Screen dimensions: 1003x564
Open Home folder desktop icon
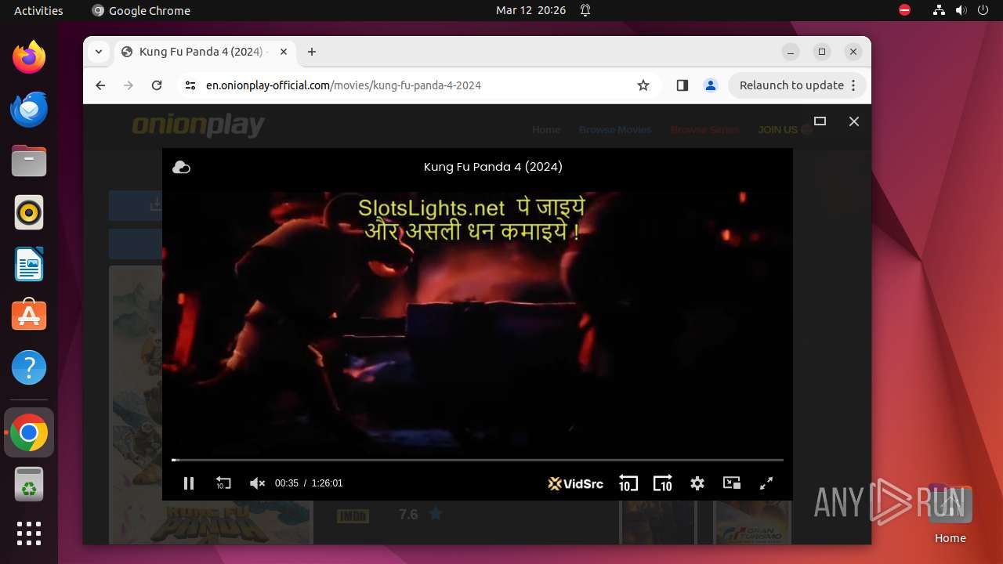point(950,514)
